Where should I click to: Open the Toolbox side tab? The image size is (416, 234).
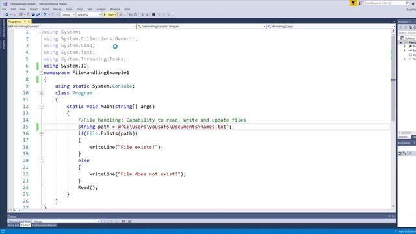click(x=4, y=45)
